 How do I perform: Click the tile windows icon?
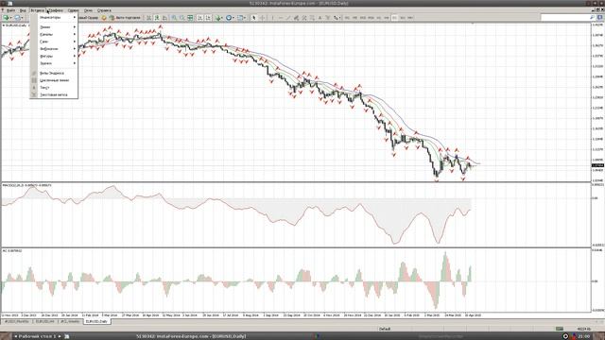tap(190, 17)
